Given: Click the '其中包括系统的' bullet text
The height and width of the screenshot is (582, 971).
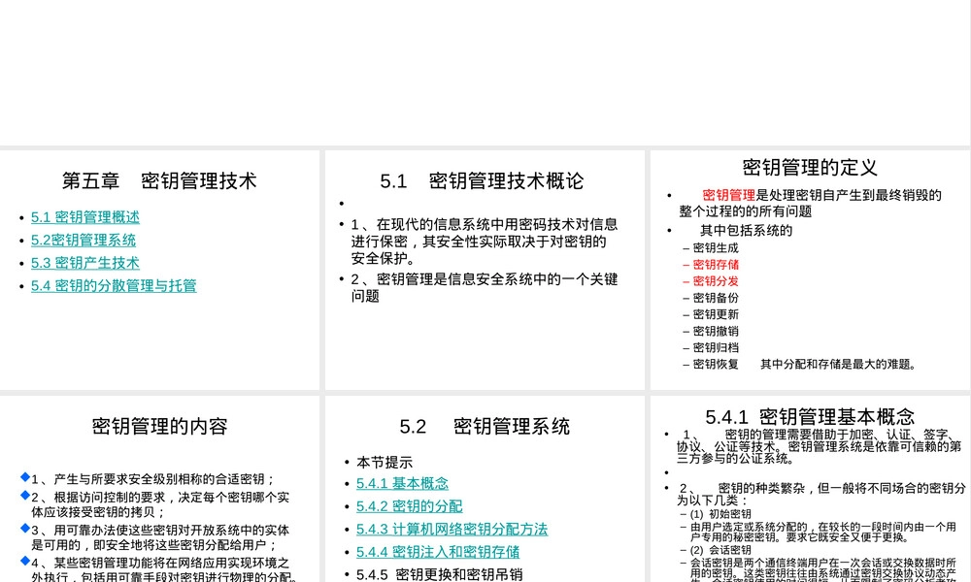Looking at the screenshot, I should (746, 231).
